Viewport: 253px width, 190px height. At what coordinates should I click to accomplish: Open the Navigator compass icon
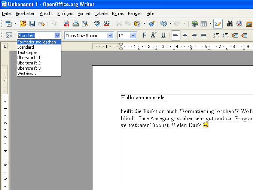(x=239, y=24)
